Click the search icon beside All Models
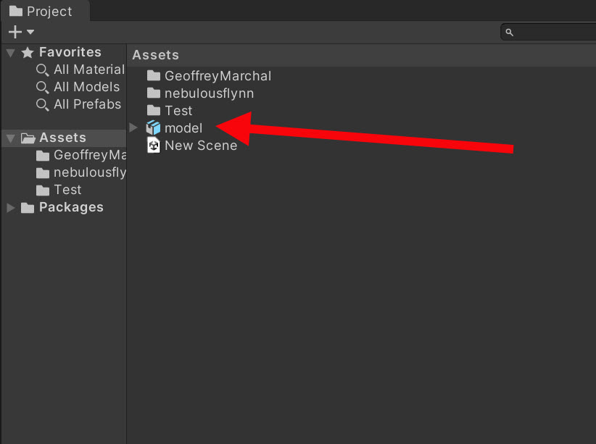 pos(42,88)
